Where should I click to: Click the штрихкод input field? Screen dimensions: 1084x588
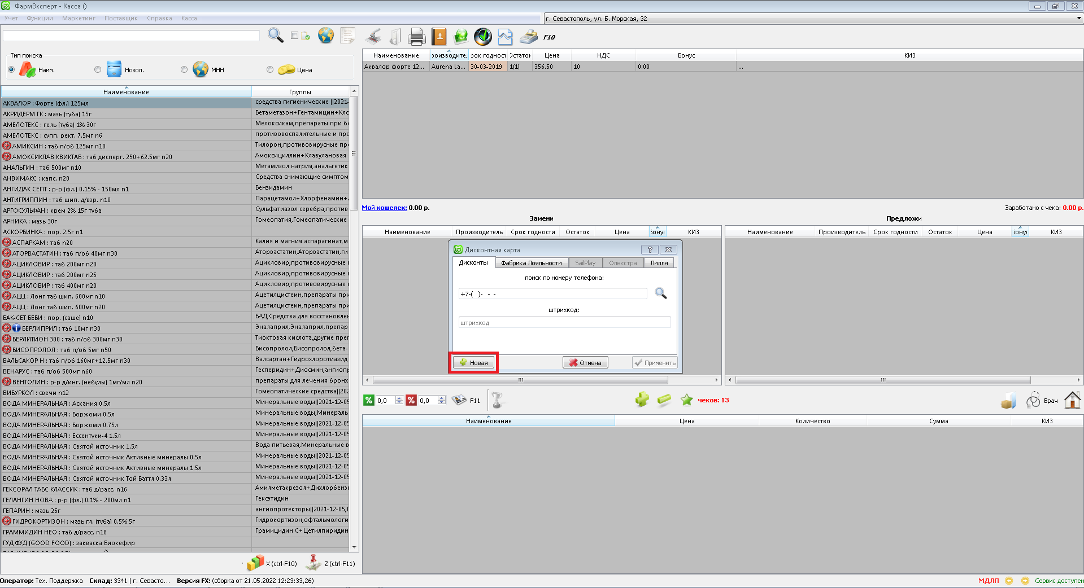[564, 323]
